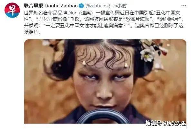This screenshot has width=191, height=129.
Task: Open the attached Dior campaign photo
Action: [105, 81]
